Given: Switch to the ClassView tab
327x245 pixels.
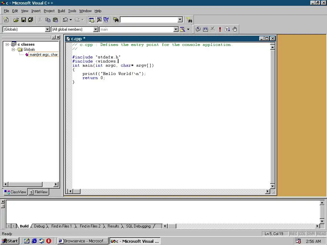Looking at the screenshot, I should point(15,192).
